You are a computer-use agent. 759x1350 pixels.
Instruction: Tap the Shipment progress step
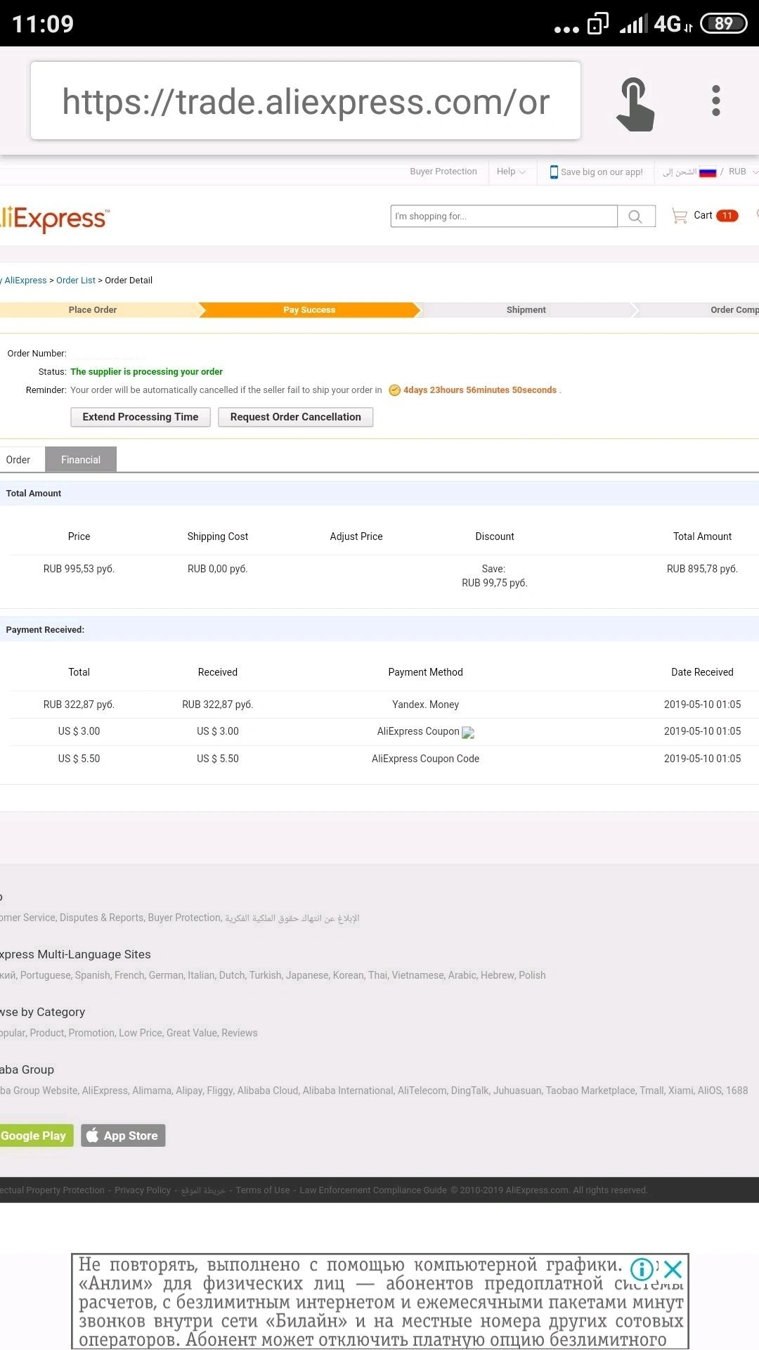pos(526,310)
